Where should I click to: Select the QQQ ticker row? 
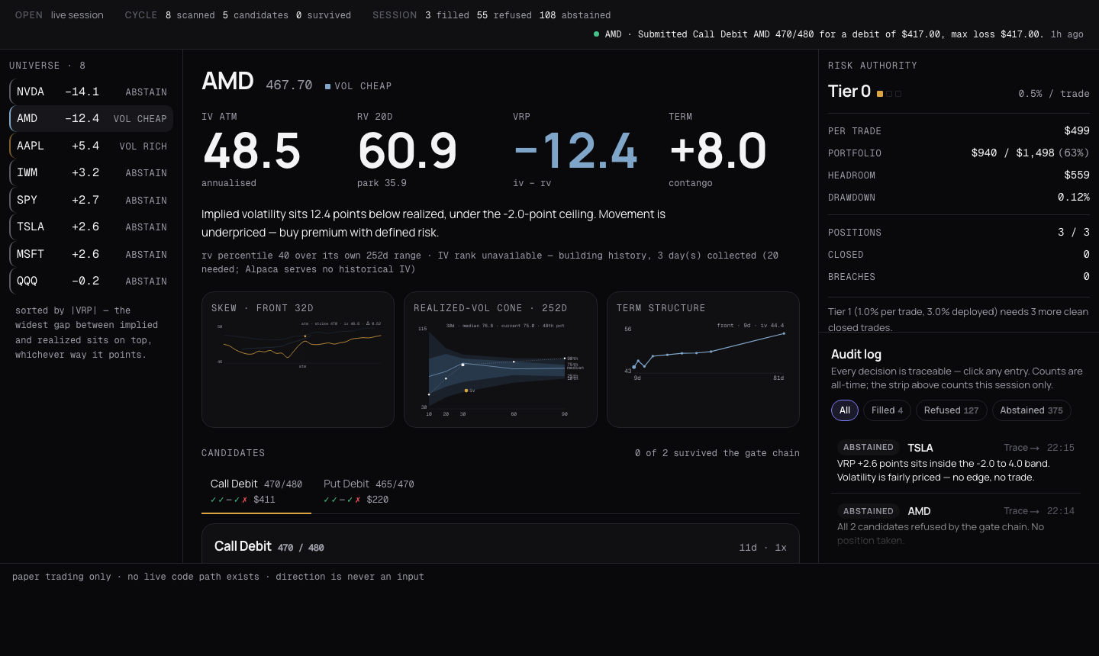[92, 281]
